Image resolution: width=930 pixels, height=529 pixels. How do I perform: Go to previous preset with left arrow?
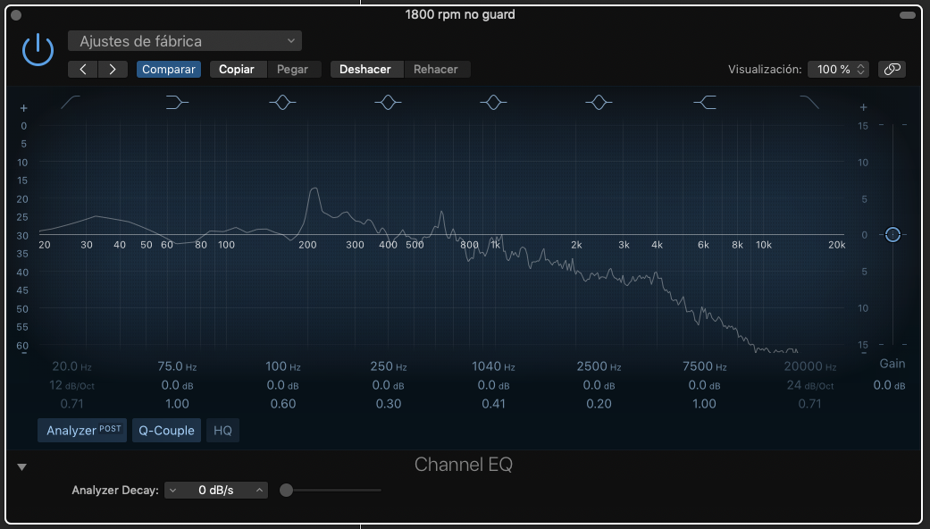(83, 70)
